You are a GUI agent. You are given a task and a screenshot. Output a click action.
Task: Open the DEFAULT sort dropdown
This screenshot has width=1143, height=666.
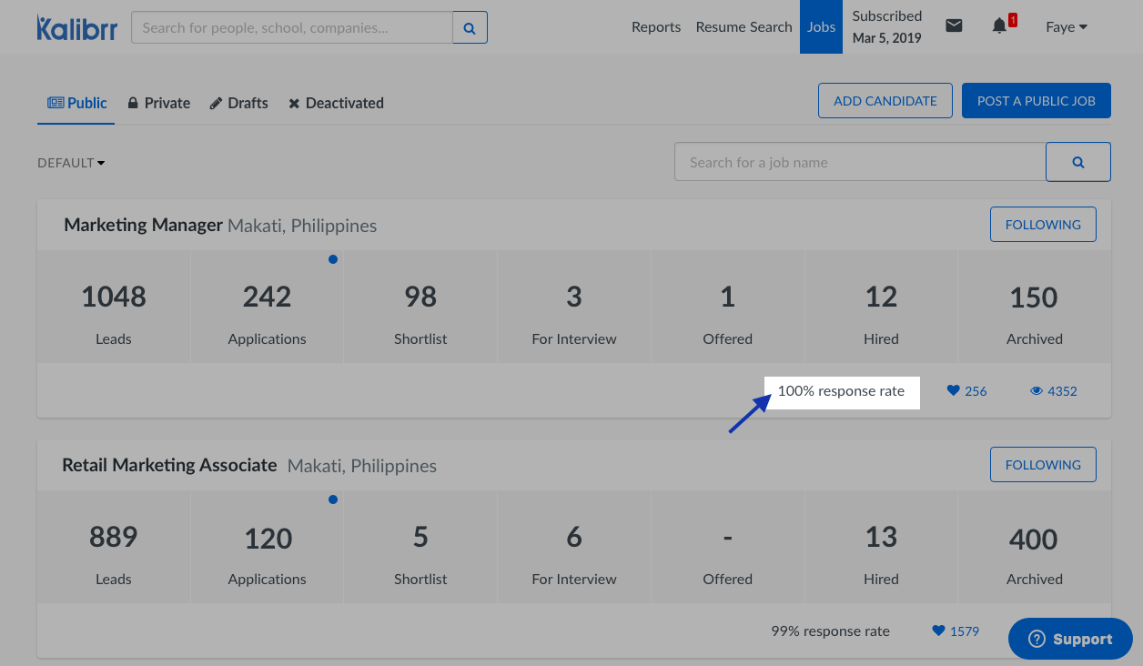coord(71,163)
